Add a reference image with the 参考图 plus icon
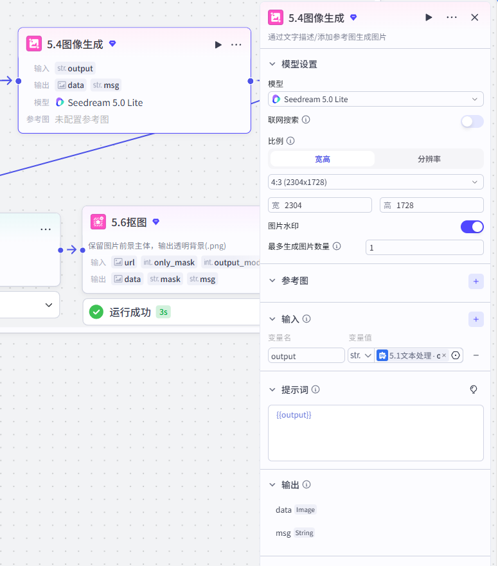Image resolution: width=498 pixels, height=566 pixels. point(476,281)
